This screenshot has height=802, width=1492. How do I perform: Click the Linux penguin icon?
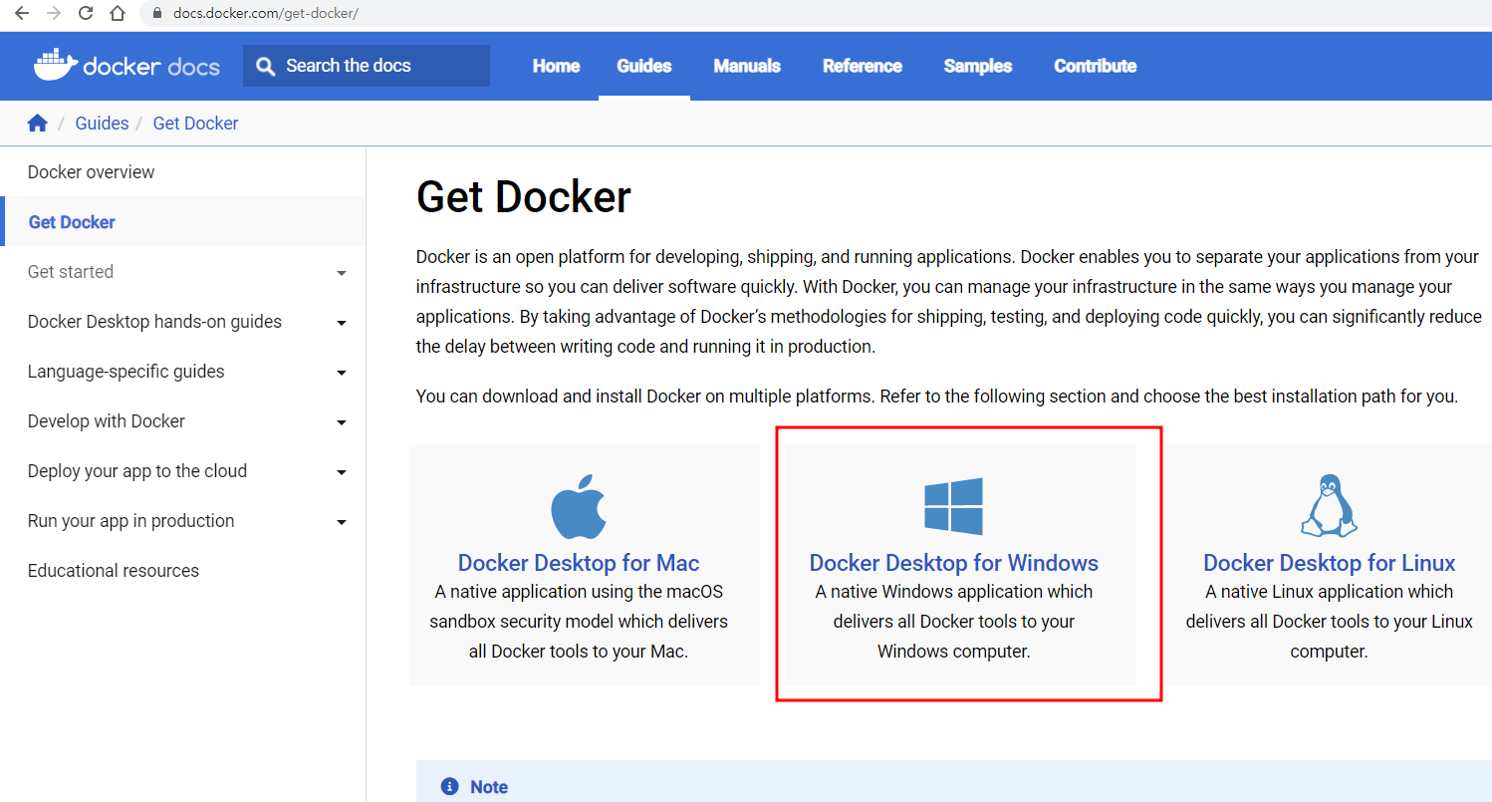coord(1329,506)
